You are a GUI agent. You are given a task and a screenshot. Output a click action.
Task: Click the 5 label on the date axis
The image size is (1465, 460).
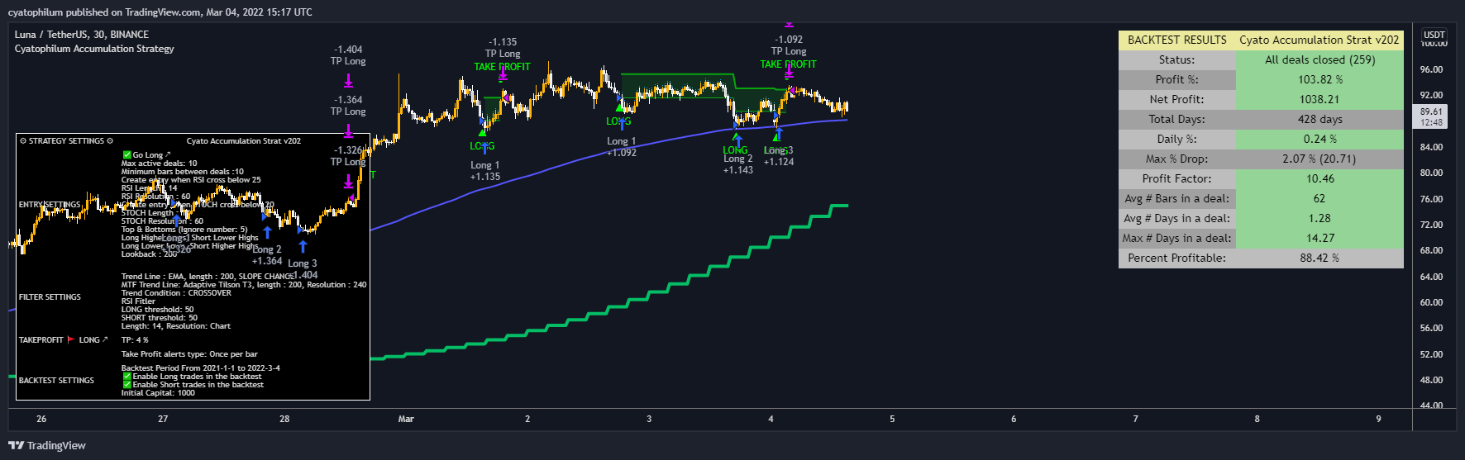[x=892, y=419]
